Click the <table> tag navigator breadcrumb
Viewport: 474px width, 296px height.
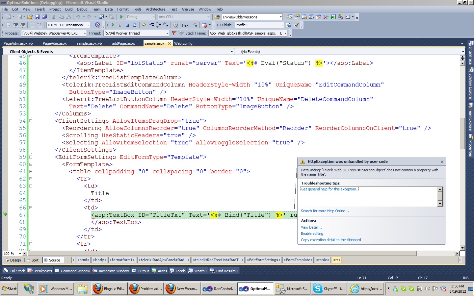click(x=323, y=260)
